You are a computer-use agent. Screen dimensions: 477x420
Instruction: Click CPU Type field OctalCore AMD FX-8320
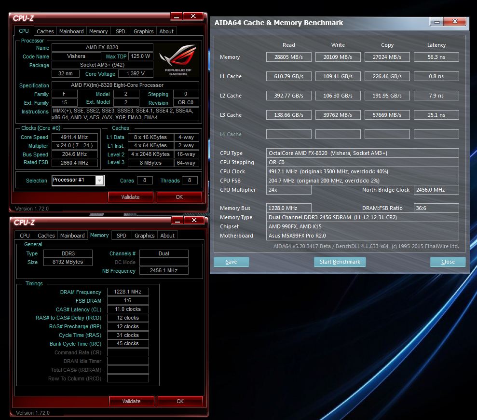point(363,153)
